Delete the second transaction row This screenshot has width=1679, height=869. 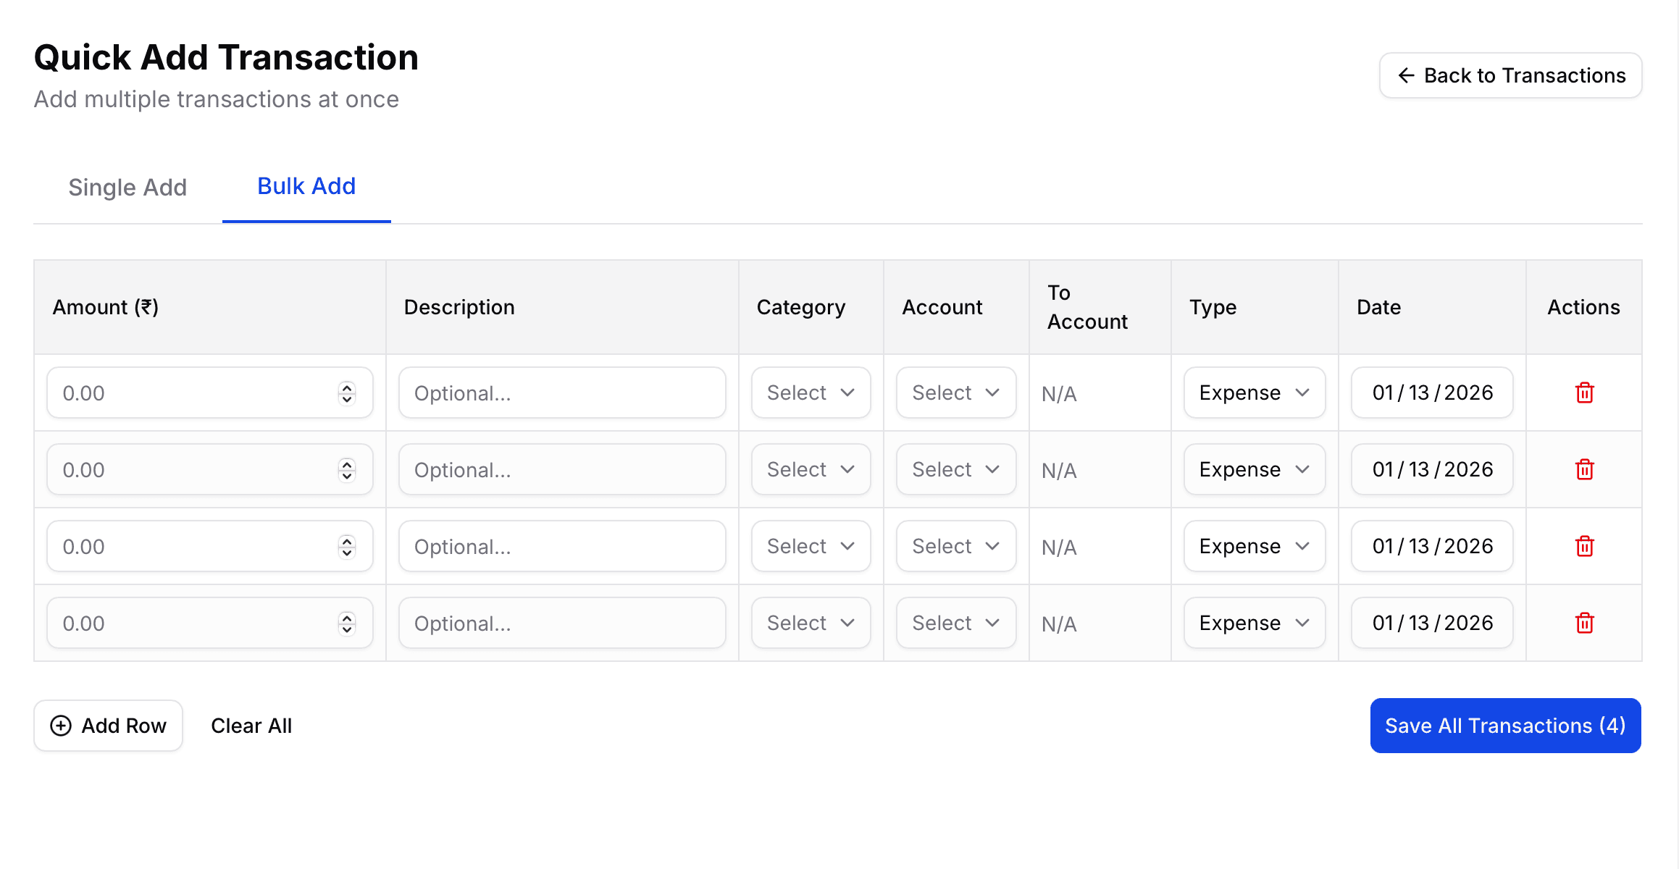[1584, 470]
